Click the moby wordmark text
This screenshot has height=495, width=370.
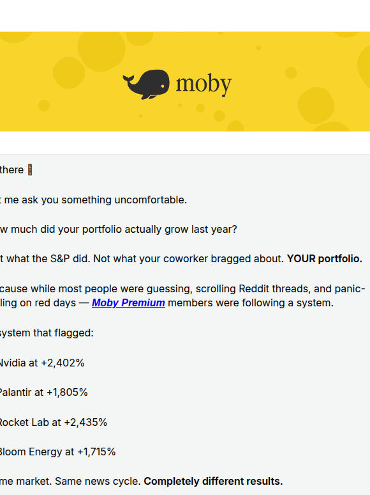point(204,84)
